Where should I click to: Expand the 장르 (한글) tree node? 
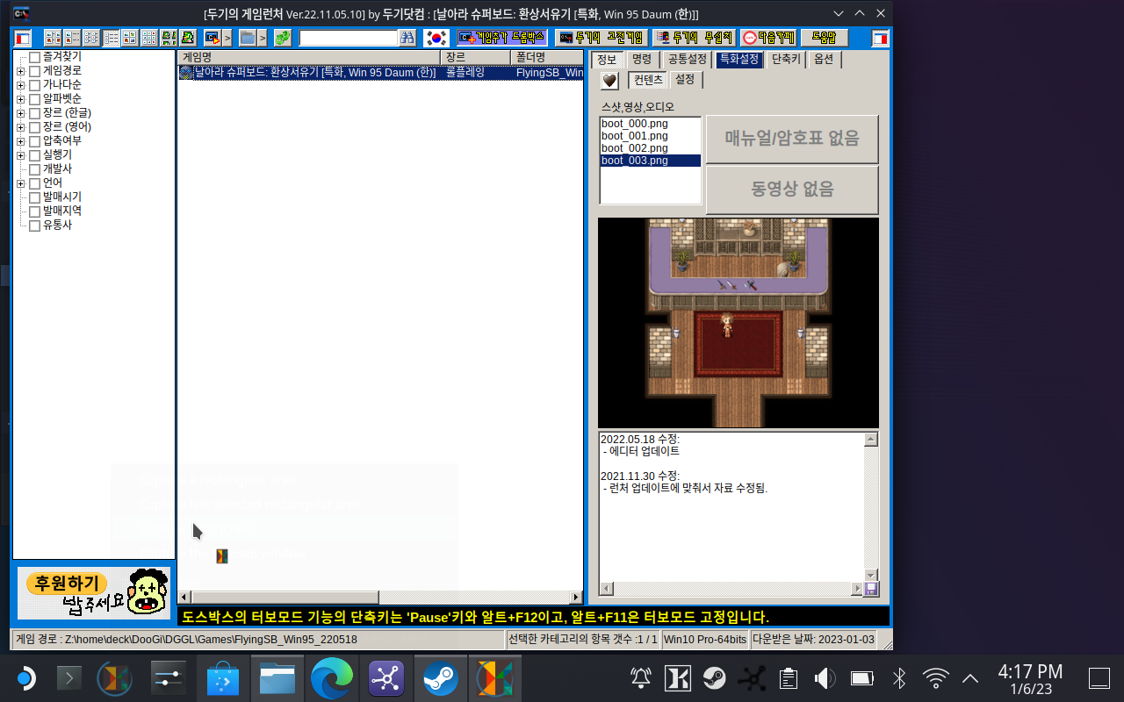coord(20,113)
